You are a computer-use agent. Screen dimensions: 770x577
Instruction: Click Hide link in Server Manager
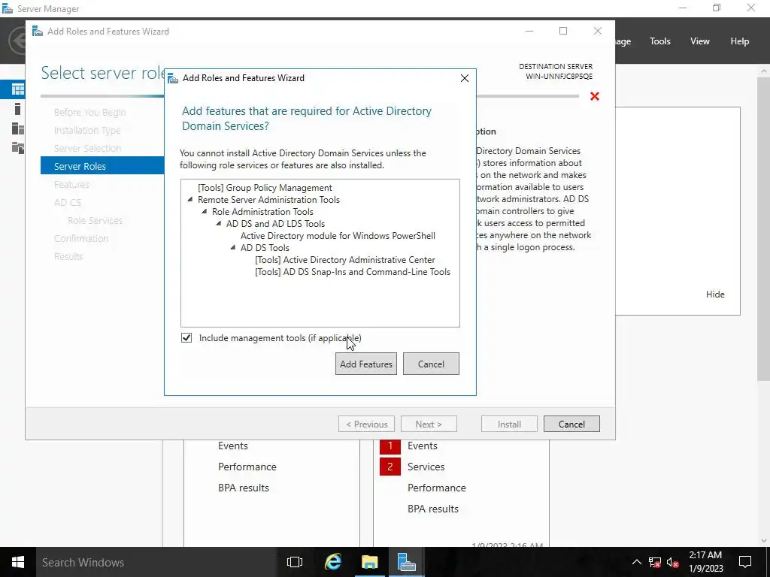point(715,295)
